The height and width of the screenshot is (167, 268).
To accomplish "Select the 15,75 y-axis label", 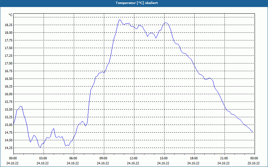I will click(9, 102).
